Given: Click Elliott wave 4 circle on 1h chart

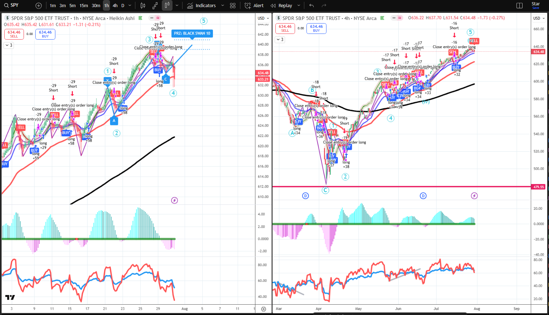Looking at the screenshot, I should [x=173, y=93].
